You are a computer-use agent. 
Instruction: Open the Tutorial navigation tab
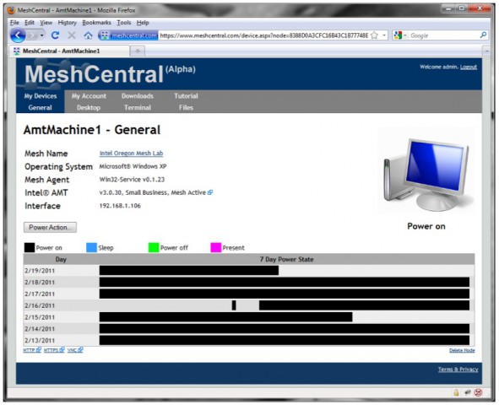pyautogui.click(x=186, y=96)
